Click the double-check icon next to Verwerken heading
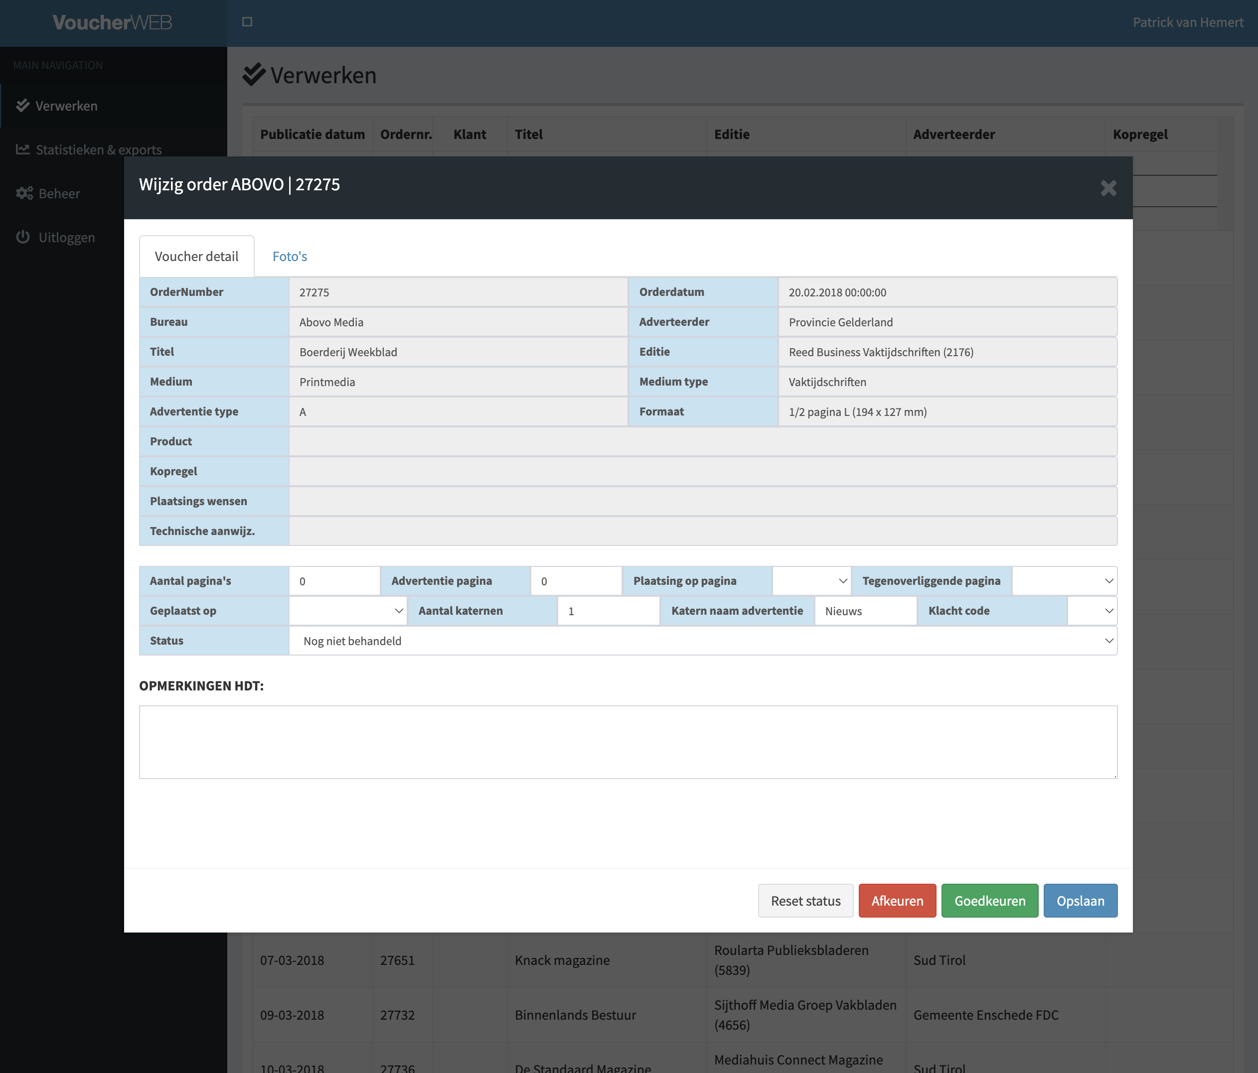This screenshot has width=1258, height=1073. coord(254,75)
